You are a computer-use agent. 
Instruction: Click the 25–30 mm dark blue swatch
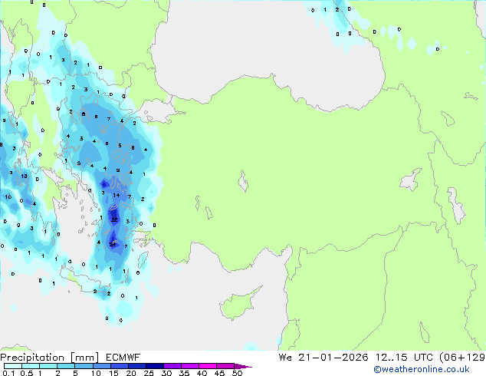click(x=155, y=366)
